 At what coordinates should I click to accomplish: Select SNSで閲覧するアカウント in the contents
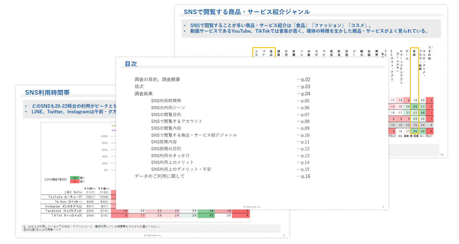[176, 121]
